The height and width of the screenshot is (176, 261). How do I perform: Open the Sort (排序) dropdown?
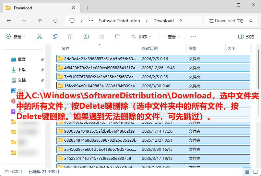tap(141, 37)
